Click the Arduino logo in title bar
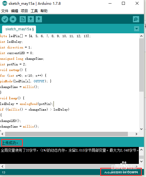146x177 pixels. click(5, 3)
